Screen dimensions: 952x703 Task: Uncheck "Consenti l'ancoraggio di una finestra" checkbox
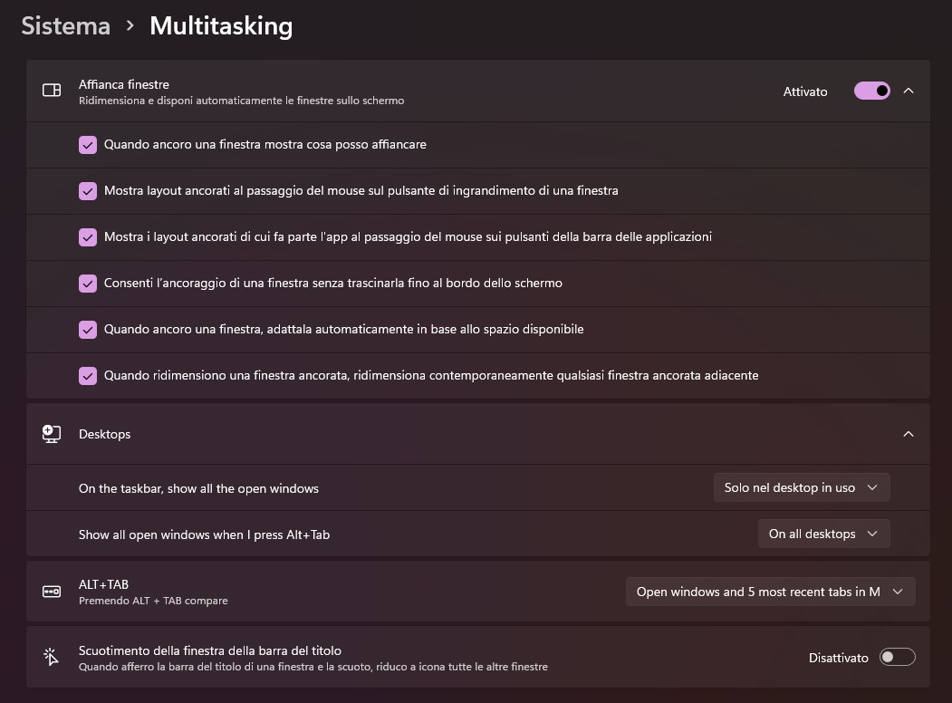pos(88,284)
